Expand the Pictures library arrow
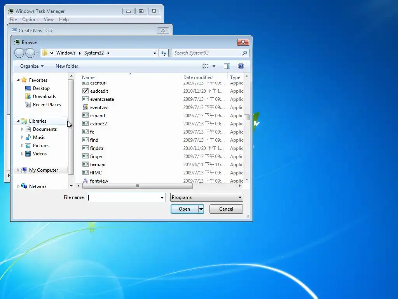The image size is (398, 299). tap(22, 146)
